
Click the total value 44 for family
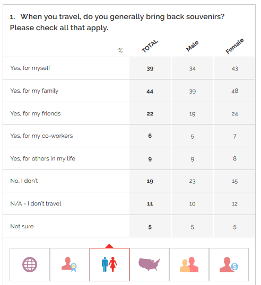point(150,91)
